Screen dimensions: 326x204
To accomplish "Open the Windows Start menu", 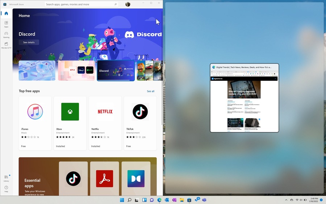I will pos(122,200).
